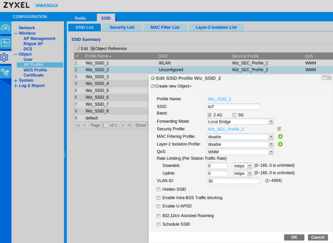This screenshot has height=243, width=333.
Task: Go to next page of SSID list
Action: pos(123,125)
